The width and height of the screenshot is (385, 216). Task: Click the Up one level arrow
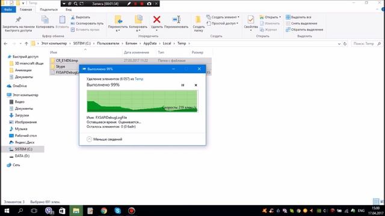[x=26, y=44]
